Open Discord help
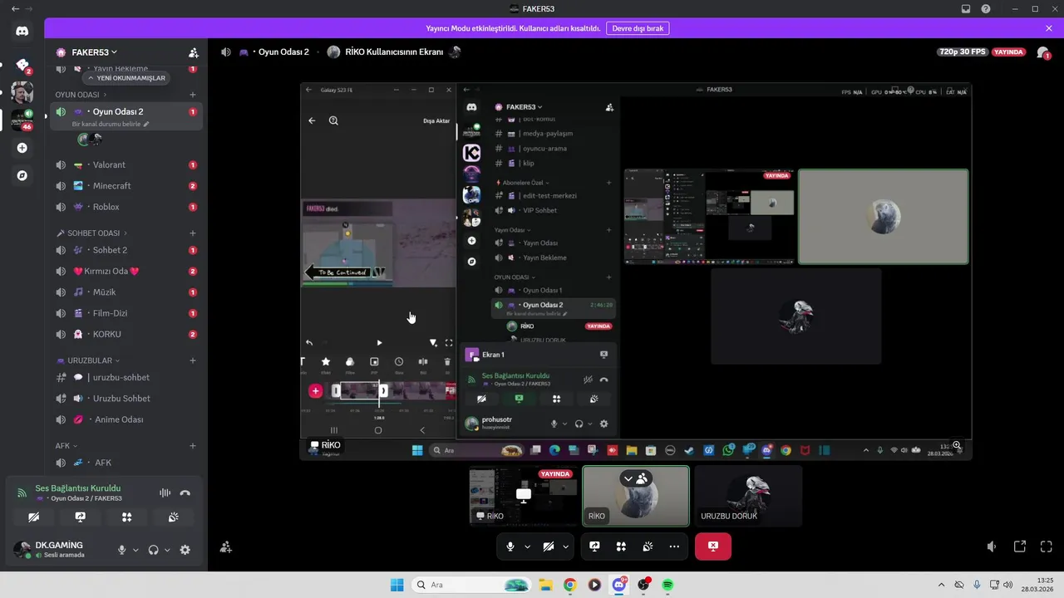1064x598 pixels. point(986,8)
